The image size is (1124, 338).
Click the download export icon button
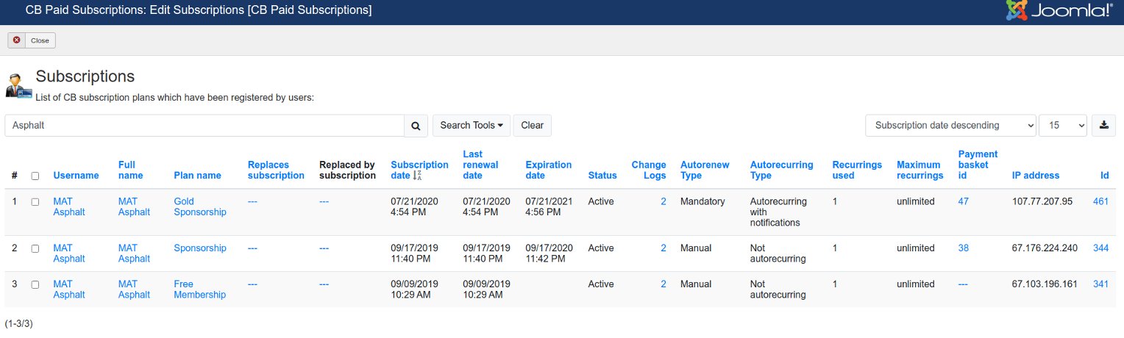pos(1103,125)
